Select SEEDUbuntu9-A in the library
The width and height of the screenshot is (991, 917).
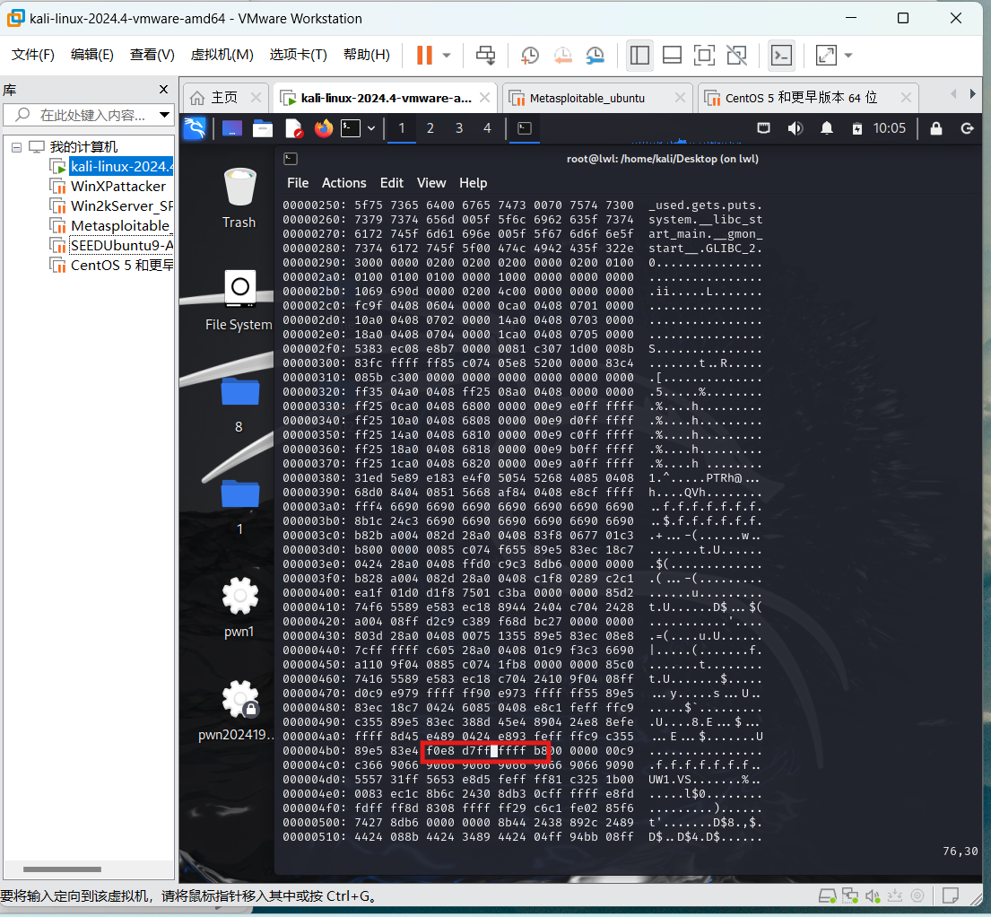point(121,245)
